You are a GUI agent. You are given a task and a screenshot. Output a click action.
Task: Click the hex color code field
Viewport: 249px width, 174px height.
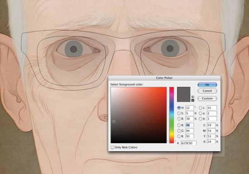(x=189, y=143)
